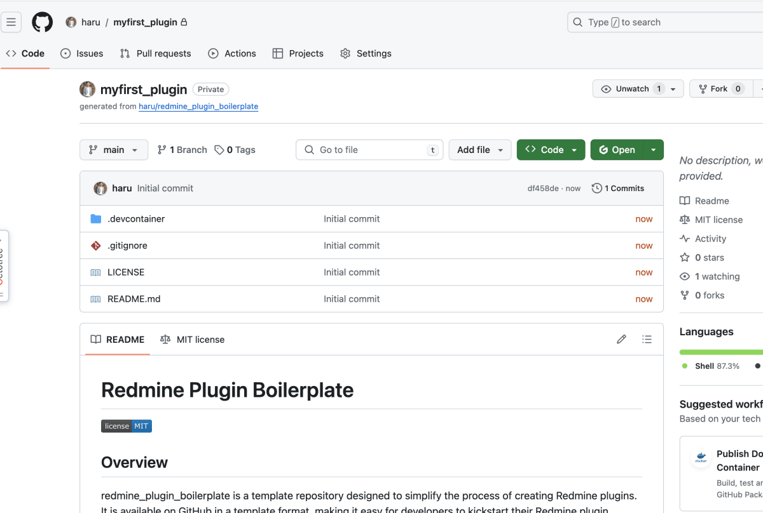Click haru's avatar in the commit row
763x513 pixels.
100,189
